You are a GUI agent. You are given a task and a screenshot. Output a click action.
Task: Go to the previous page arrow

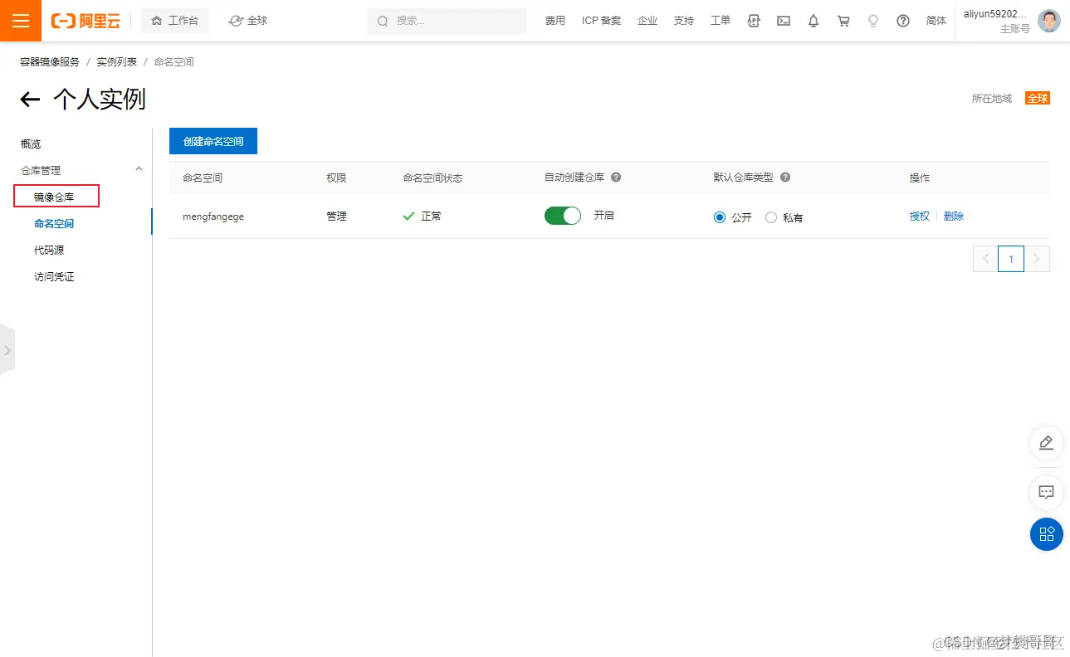(986, 259)
